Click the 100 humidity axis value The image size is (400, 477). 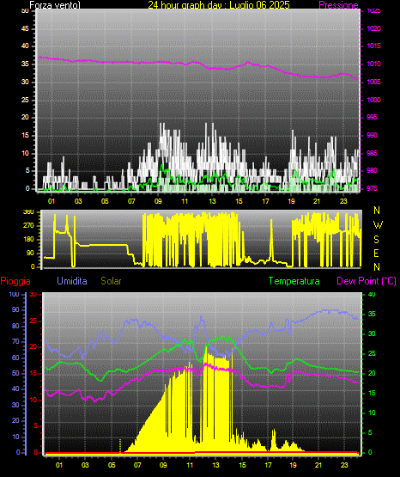[x=14, y=295]
